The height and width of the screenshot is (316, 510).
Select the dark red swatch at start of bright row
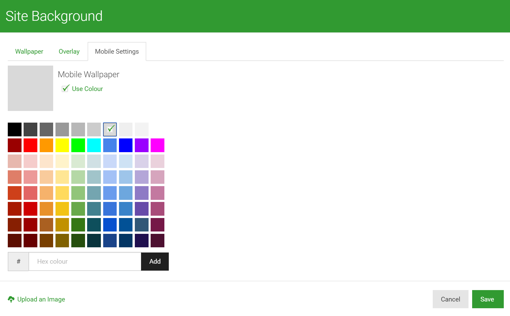point(15,145)
